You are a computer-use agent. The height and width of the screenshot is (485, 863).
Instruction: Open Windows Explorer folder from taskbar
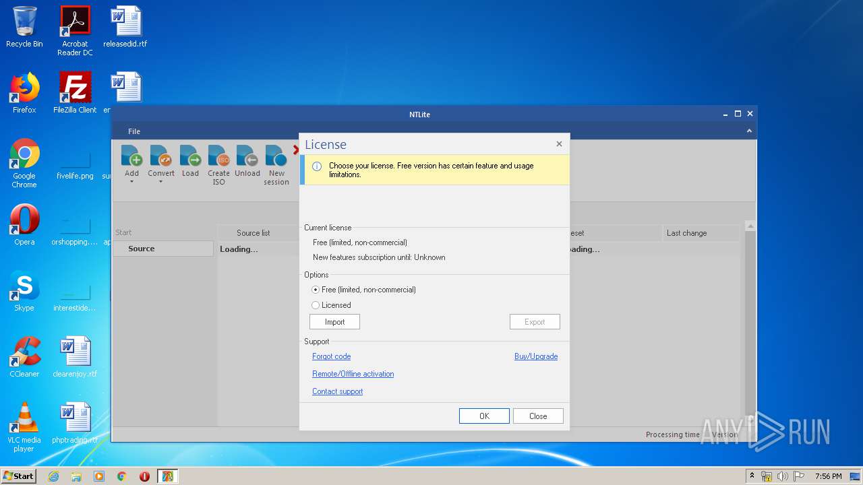click(x=76, y=476)
